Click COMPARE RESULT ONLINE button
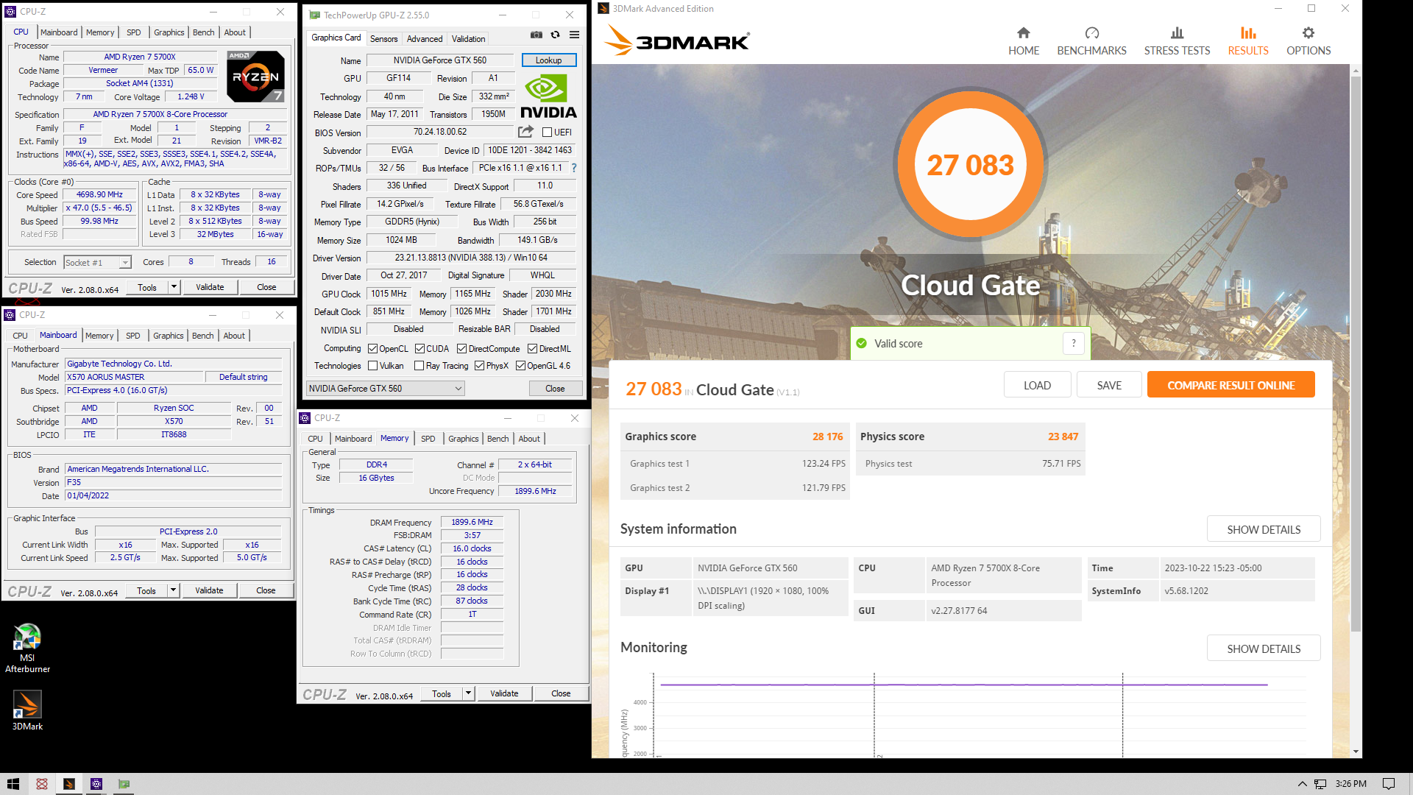The width and height of the screenshot is (1413, 795). point(1230,385)
